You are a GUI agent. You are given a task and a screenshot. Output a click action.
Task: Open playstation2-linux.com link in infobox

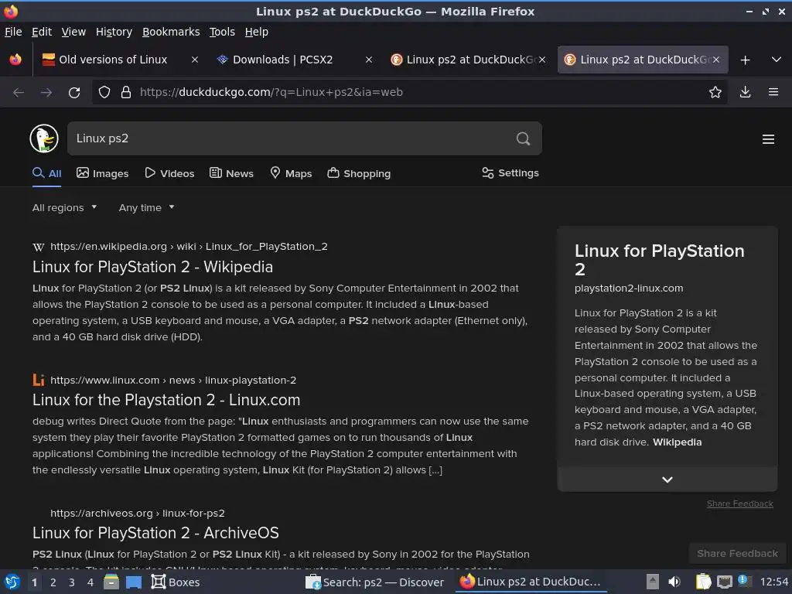tap(629, 288)
